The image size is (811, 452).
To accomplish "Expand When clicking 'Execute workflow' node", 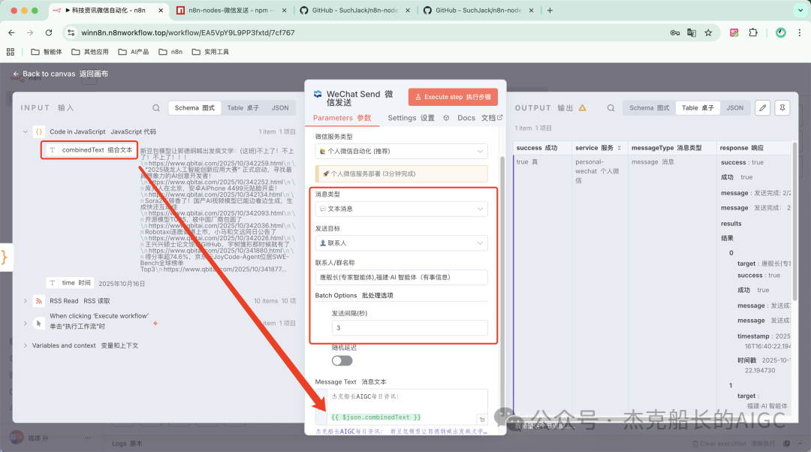I will coord(26,323).
